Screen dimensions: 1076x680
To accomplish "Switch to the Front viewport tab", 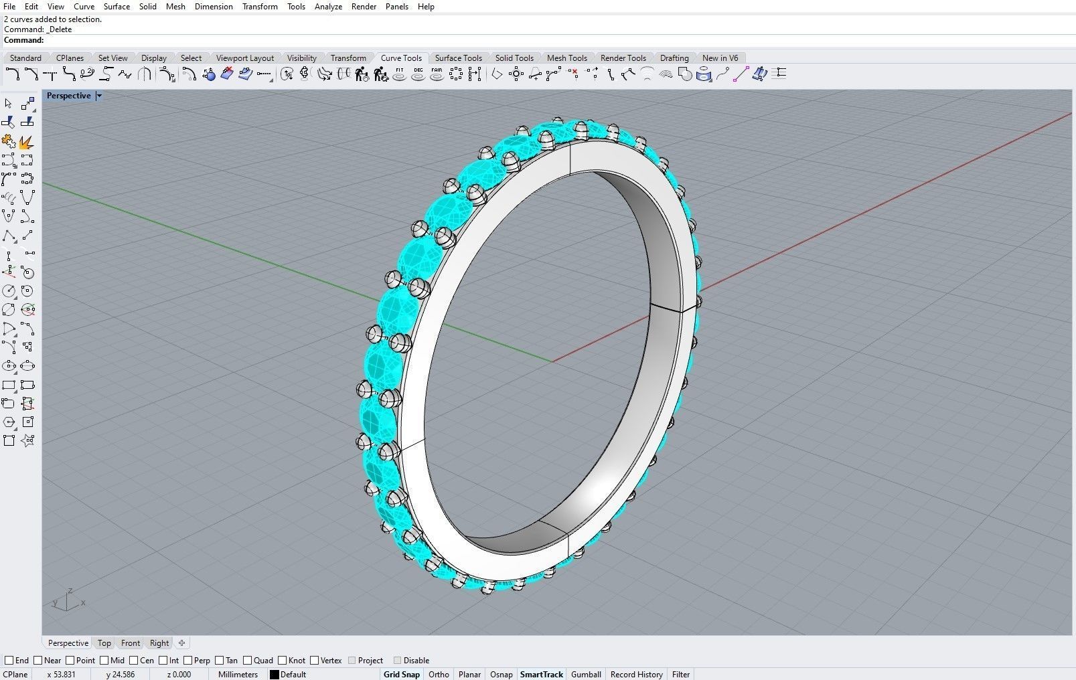I will click(x=131, y=643).
